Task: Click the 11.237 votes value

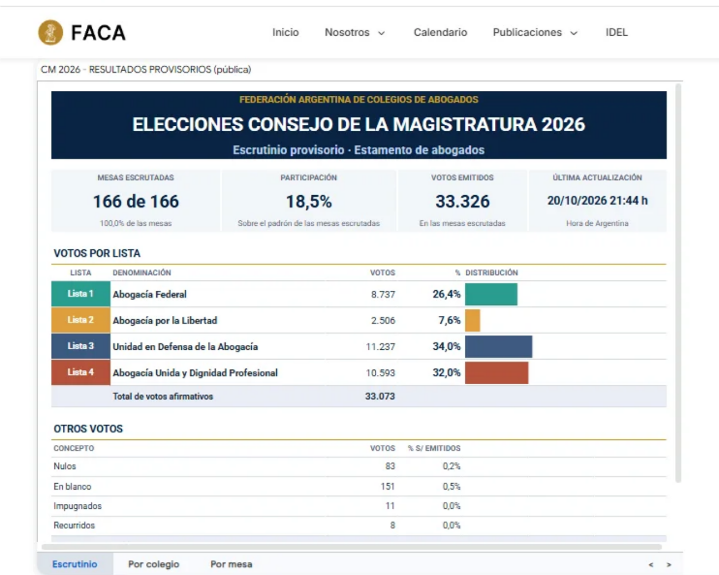Action: click(380, 346)
